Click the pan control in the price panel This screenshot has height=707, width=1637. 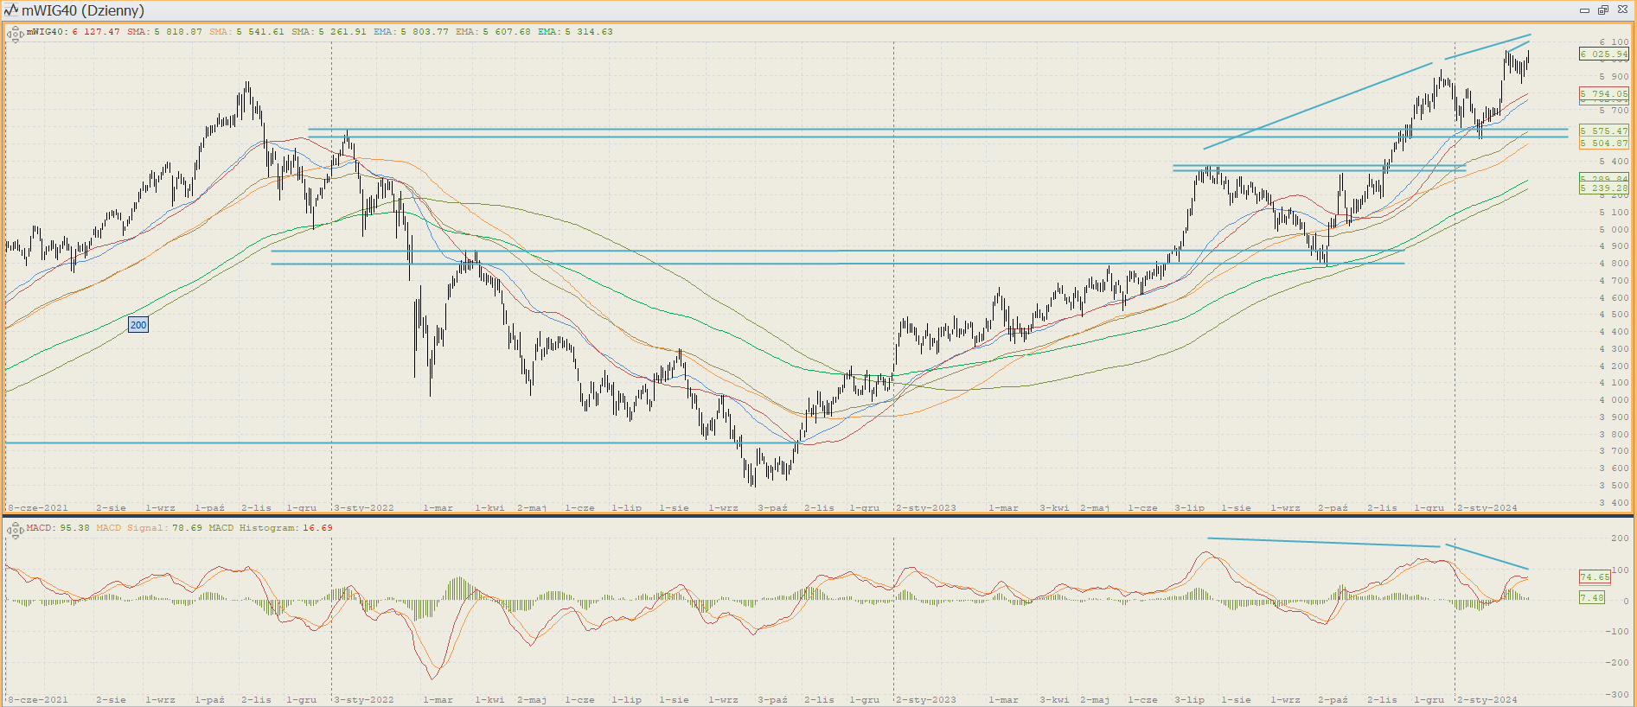click(x=15, y=35)
